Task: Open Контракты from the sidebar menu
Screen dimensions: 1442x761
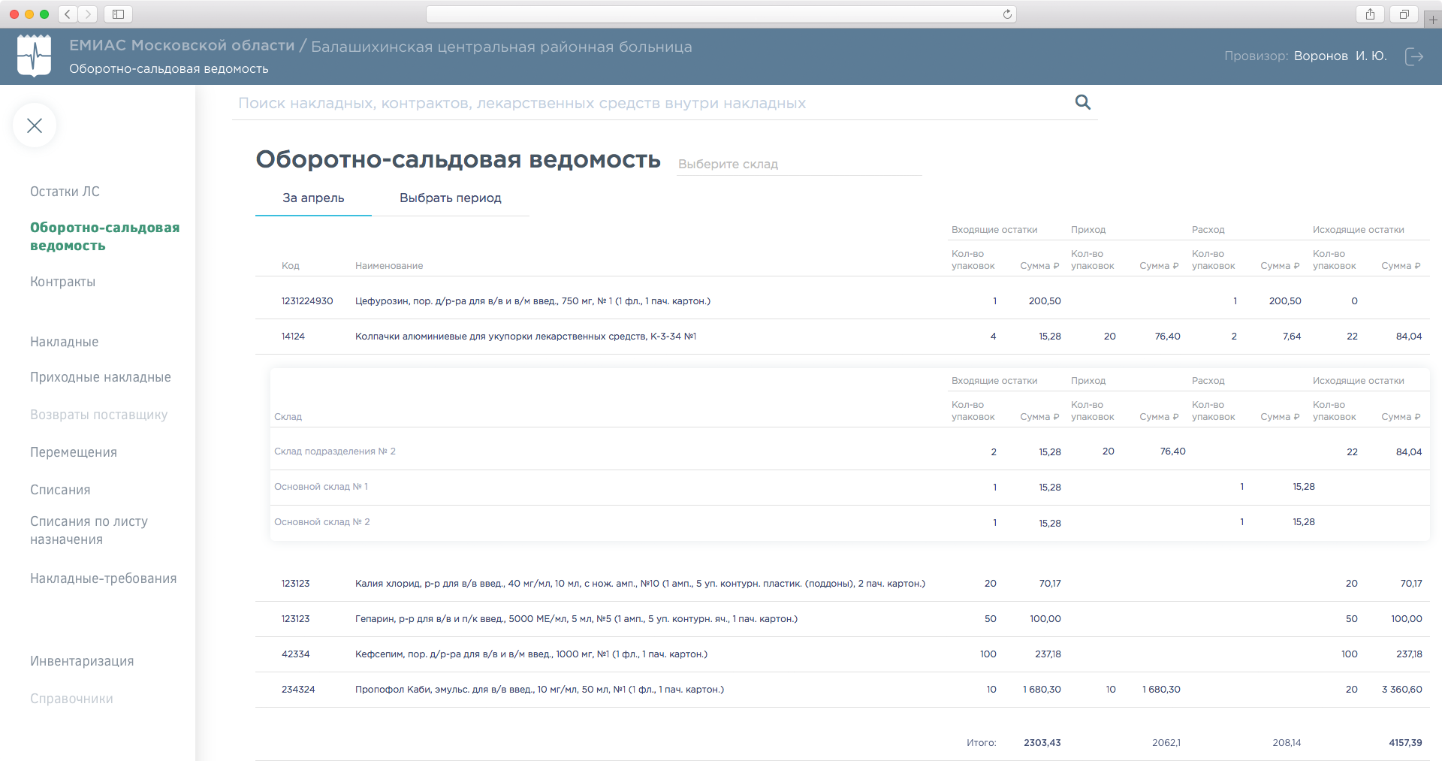Action: pos(63,282)
